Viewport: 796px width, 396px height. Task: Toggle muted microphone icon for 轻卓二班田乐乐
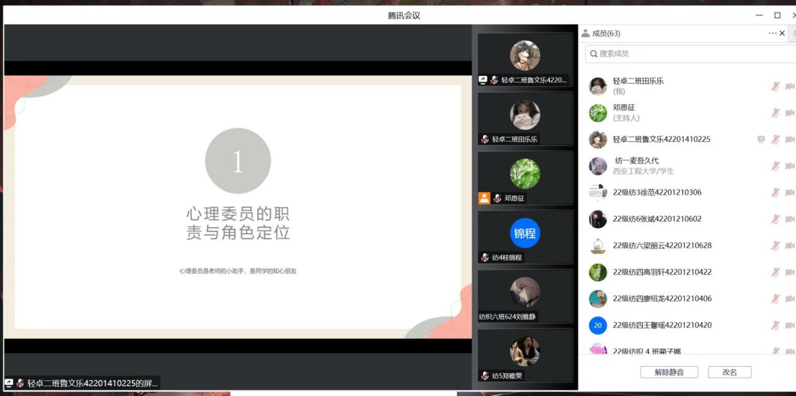click(775, 86)
